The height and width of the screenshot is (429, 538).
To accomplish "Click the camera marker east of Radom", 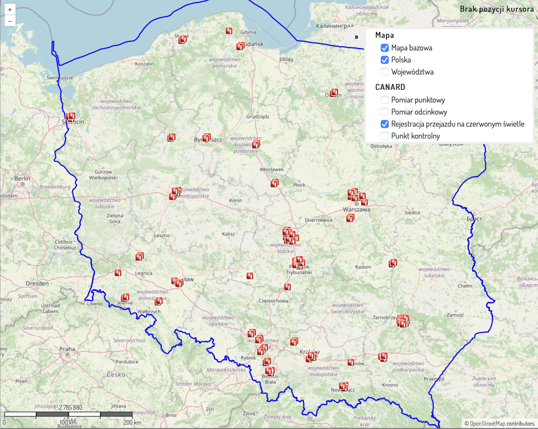I will [393, 263].
